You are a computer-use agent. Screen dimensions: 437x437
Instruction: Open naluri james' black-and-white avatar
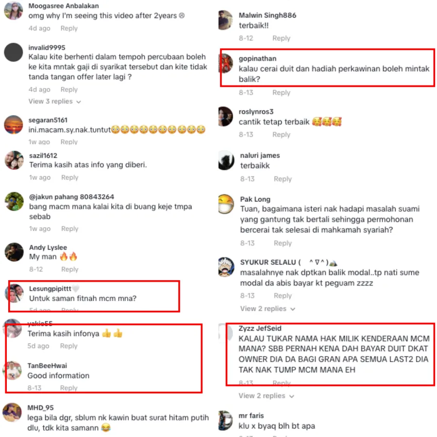coord(226,160)
